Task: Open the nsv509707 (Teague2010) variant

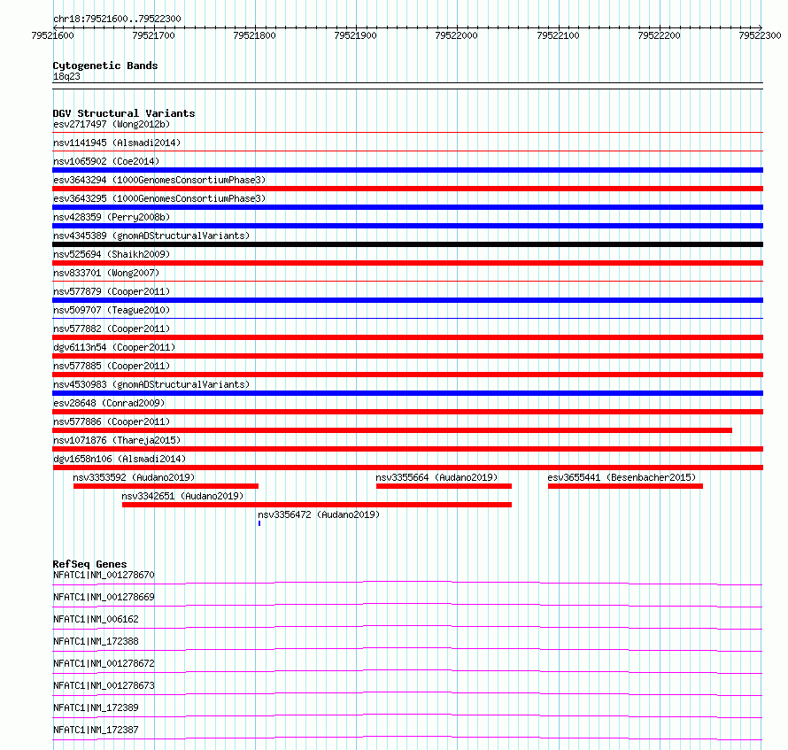Action: coord(112,310)
